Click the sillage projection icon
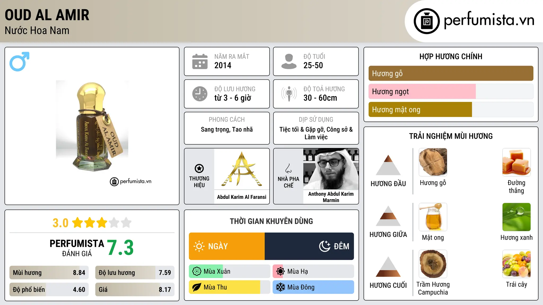This screenshot has width=543, height=305. point(289,94)
